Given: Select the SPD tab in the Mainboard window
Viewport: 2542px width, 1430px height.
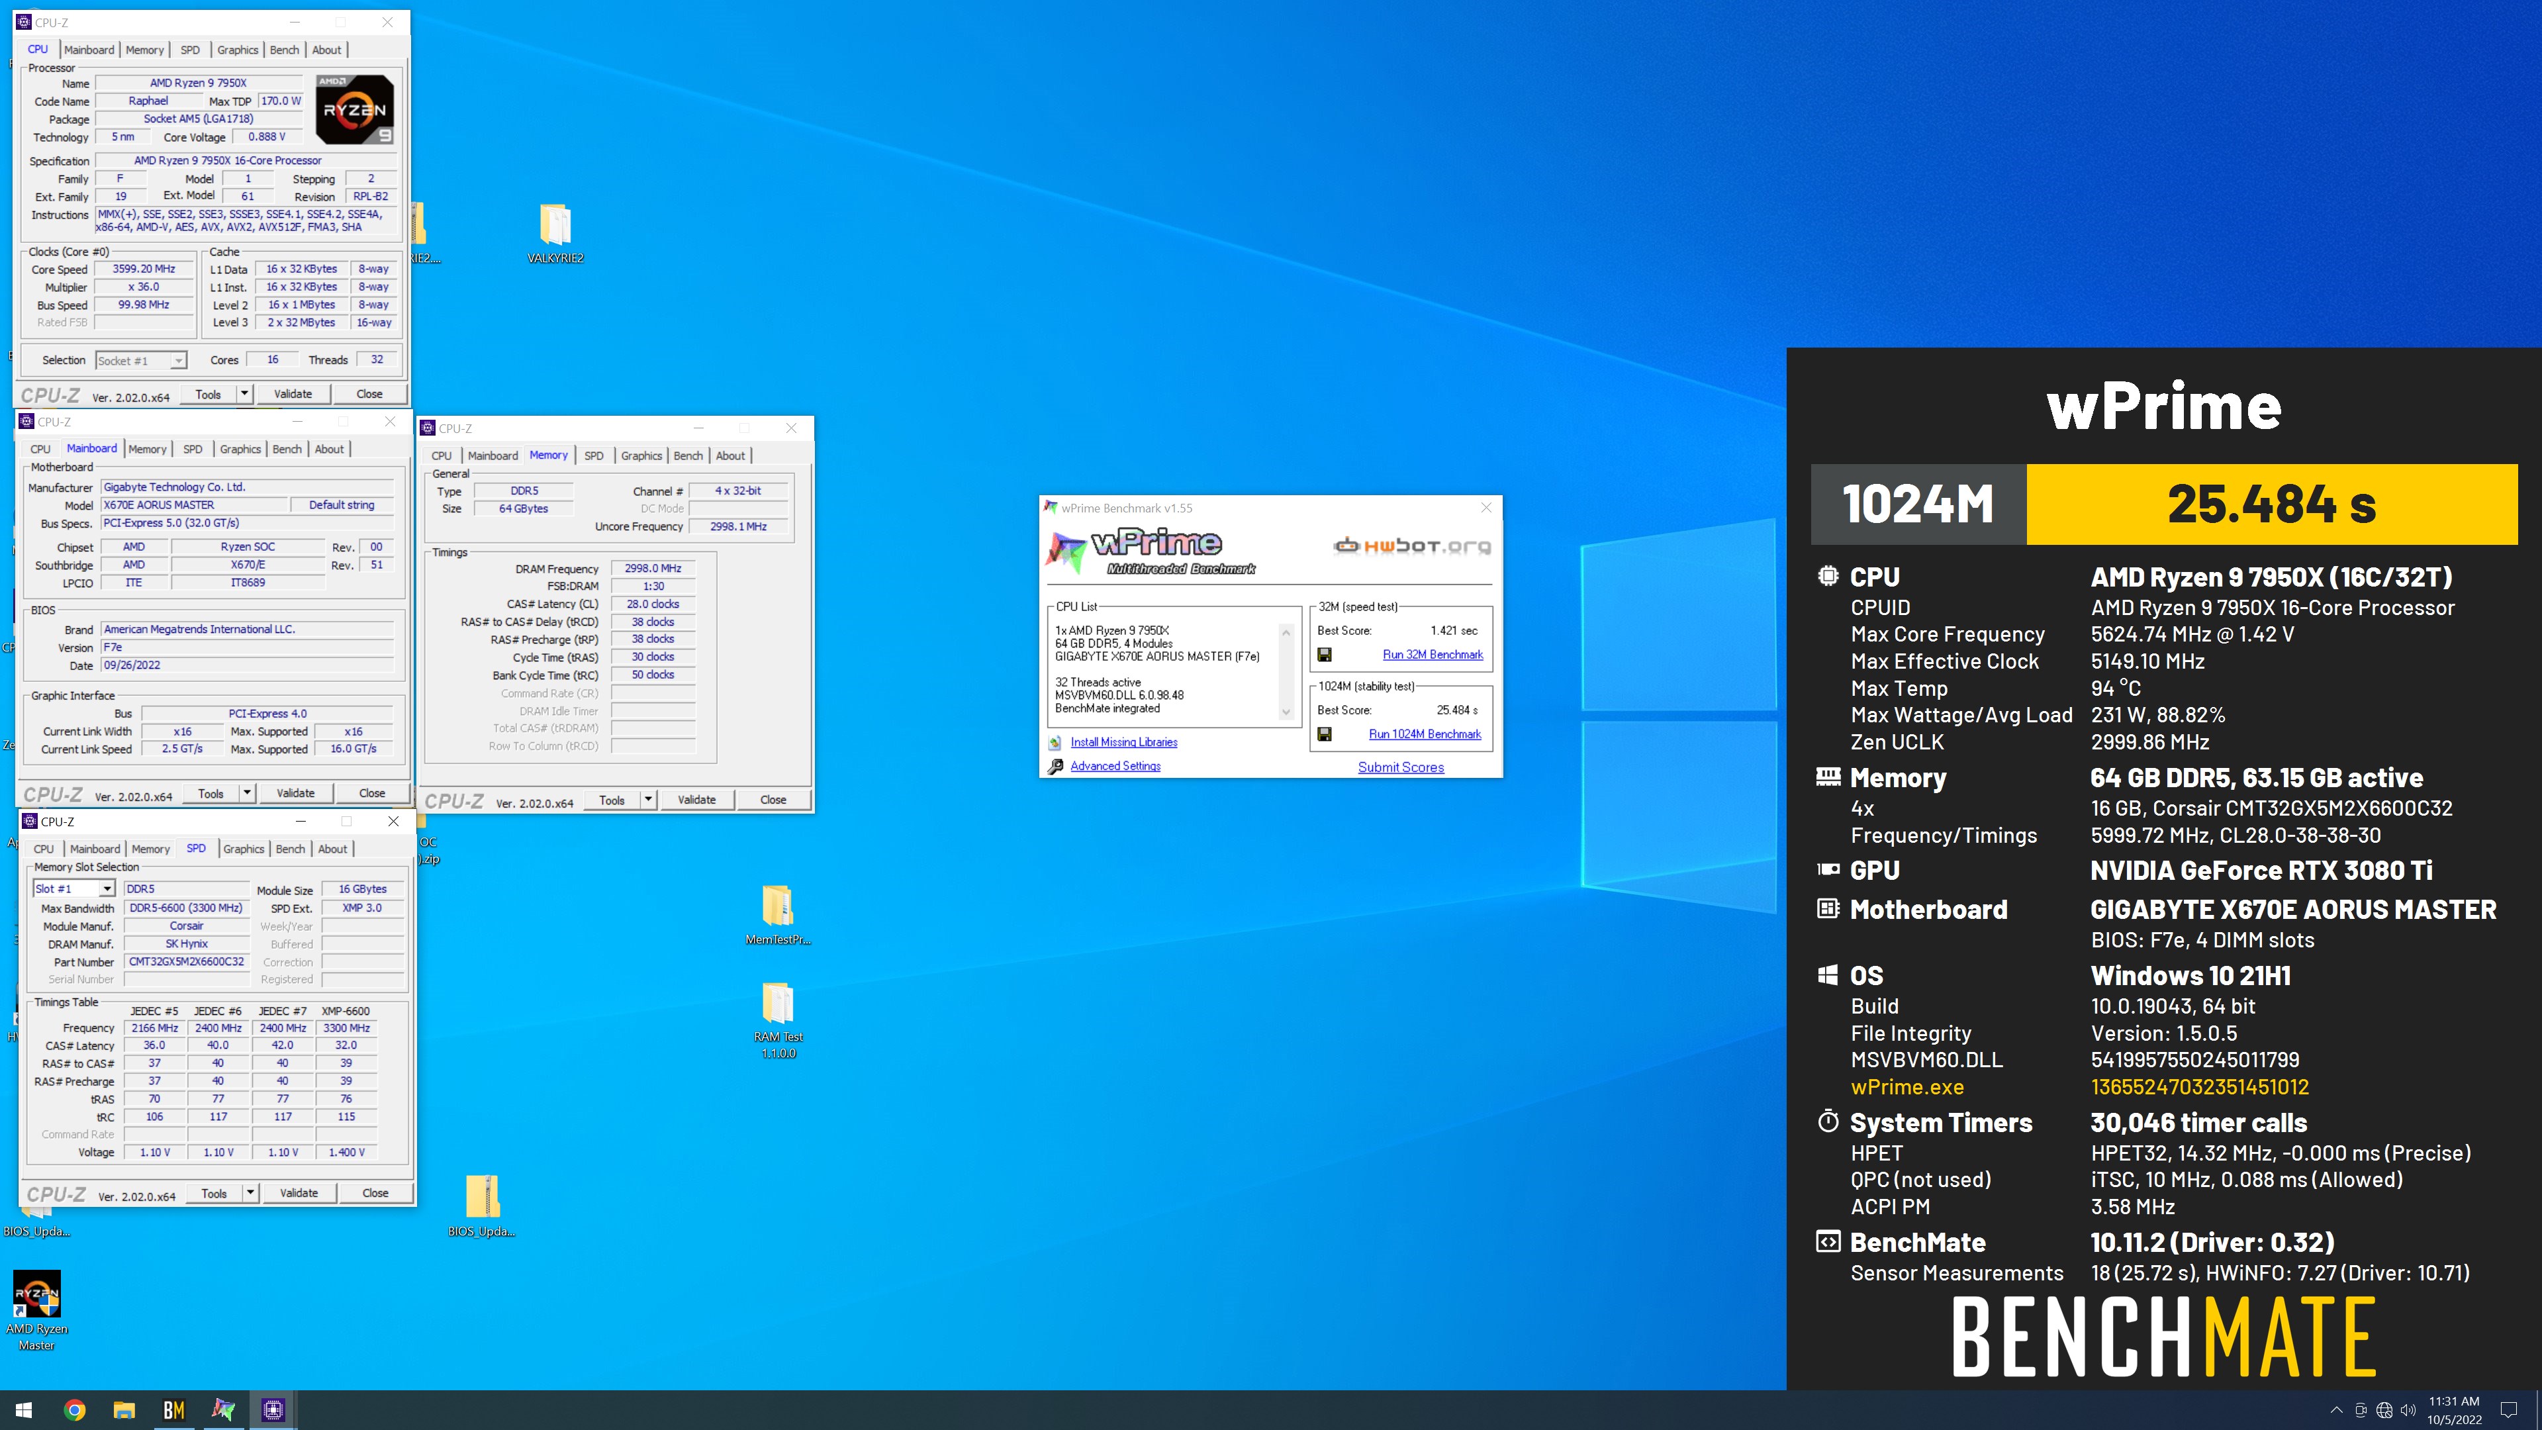Looking at the screenshot, I should coord(193,449).
